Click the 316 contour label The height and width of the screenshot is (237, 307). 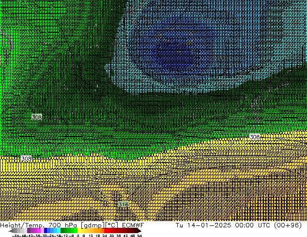point(123,205)
